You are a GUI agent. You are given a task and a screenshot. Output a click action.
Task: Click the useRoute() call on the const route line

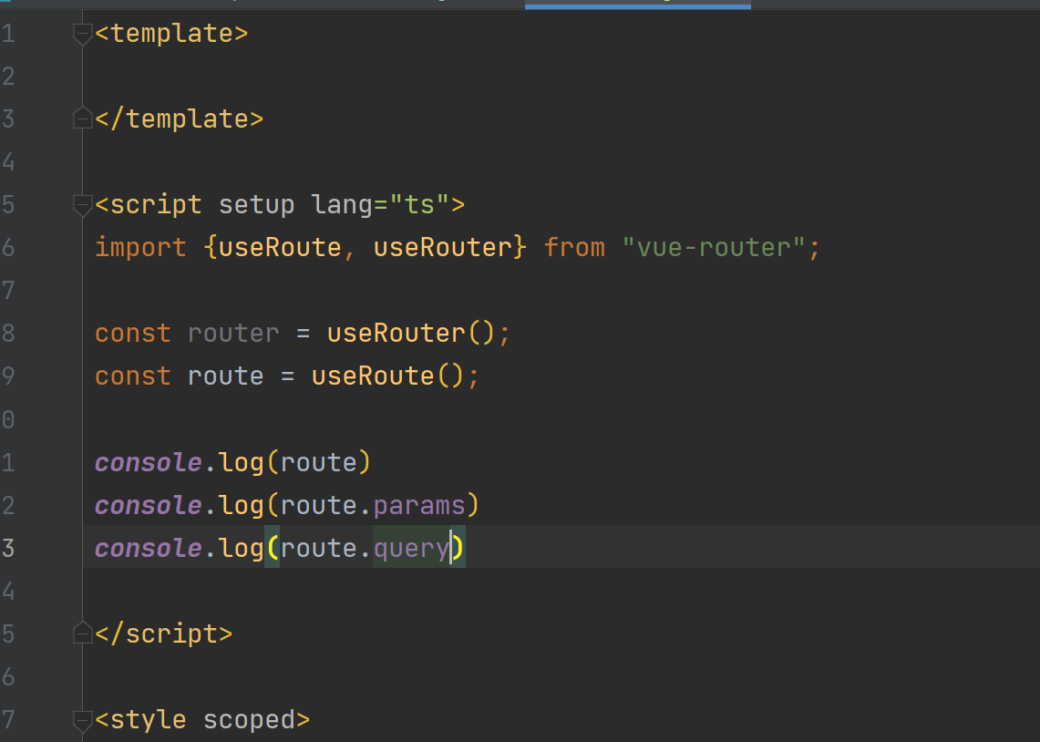click(372, 376)
